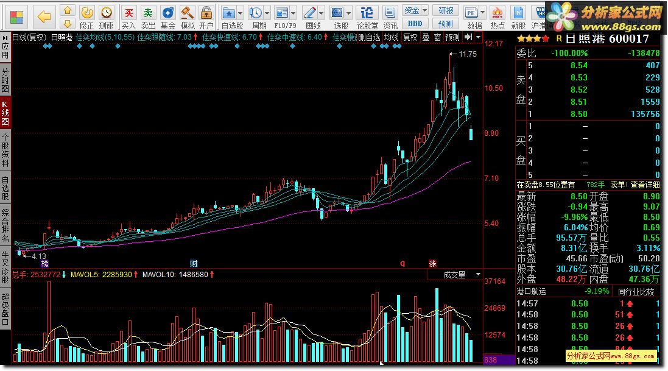
Task: Click the 日线(复权) period label
Action: coord(29,38)
